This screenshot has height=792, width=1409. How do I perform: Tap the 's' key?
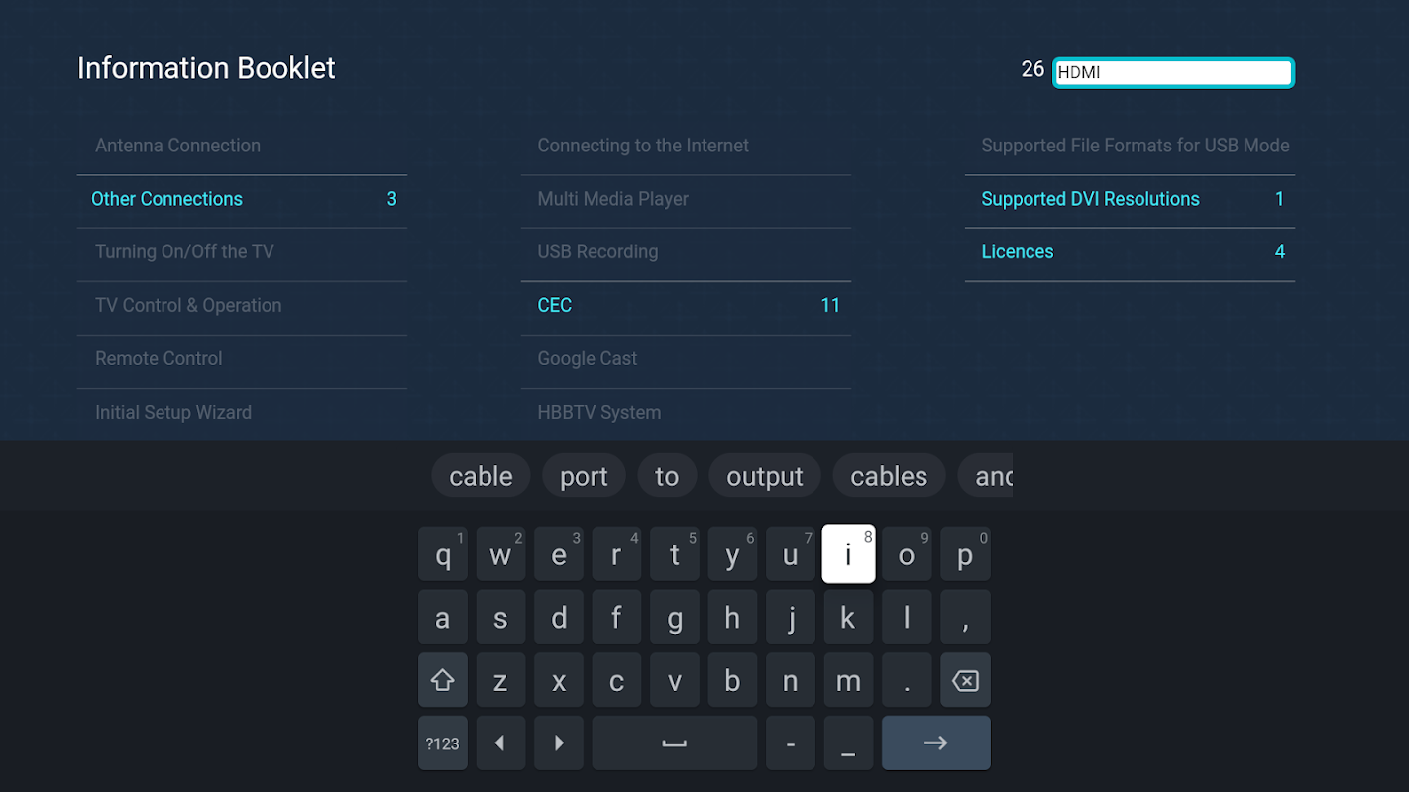500,617
